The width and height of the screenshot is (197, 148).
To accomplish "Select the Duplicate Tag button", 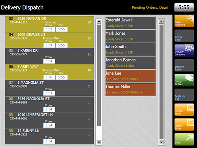I will pyautogui.click(x=184, y=95).
